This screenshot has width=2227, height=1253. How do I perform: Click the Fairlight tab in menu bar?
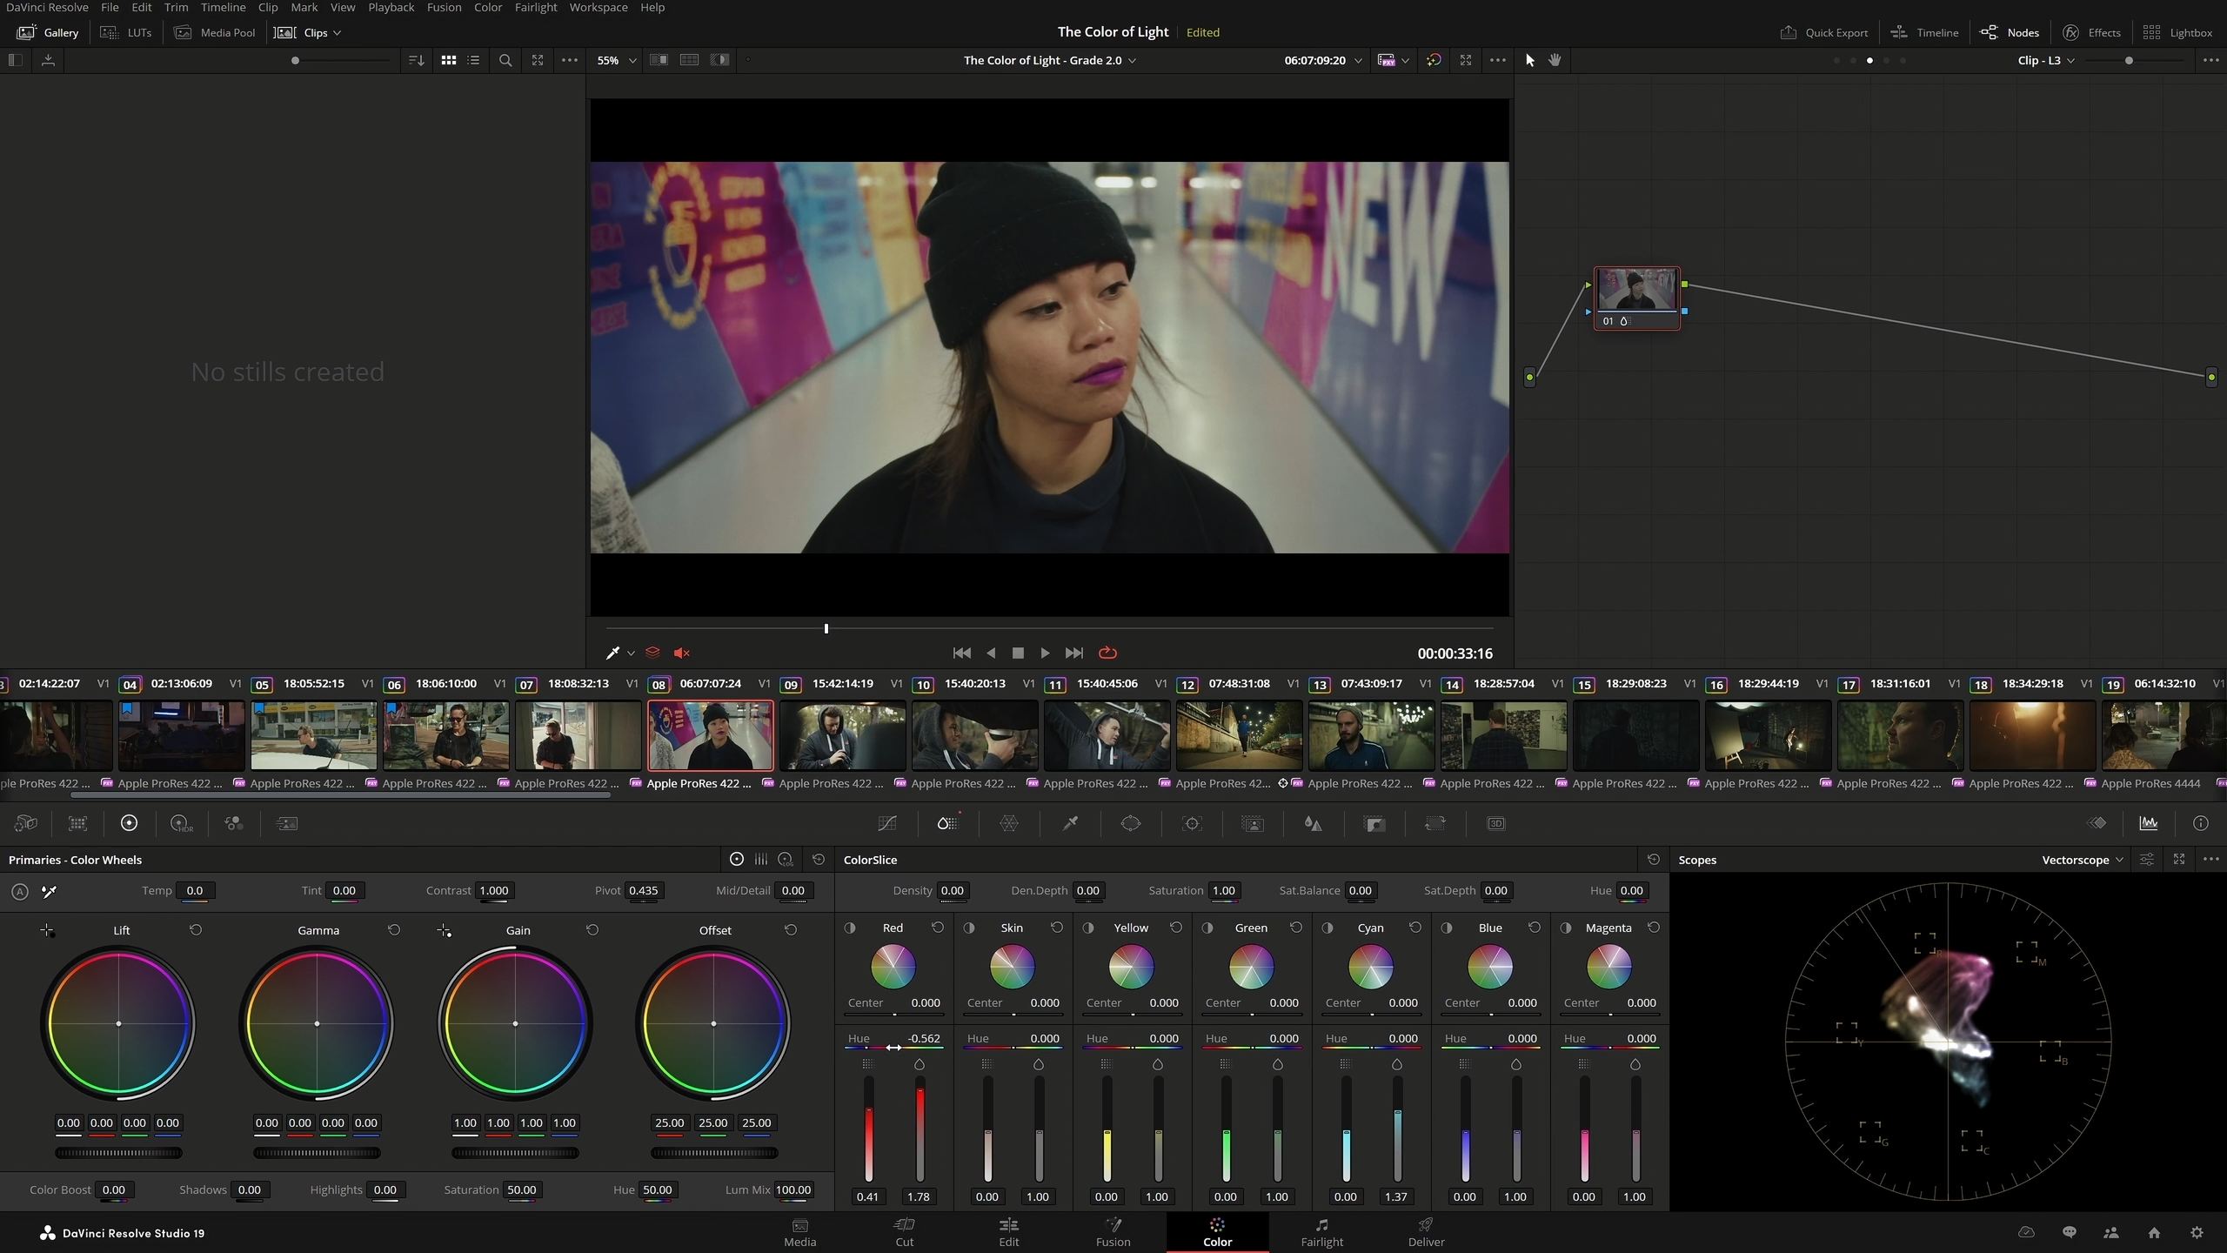[535, 6]
